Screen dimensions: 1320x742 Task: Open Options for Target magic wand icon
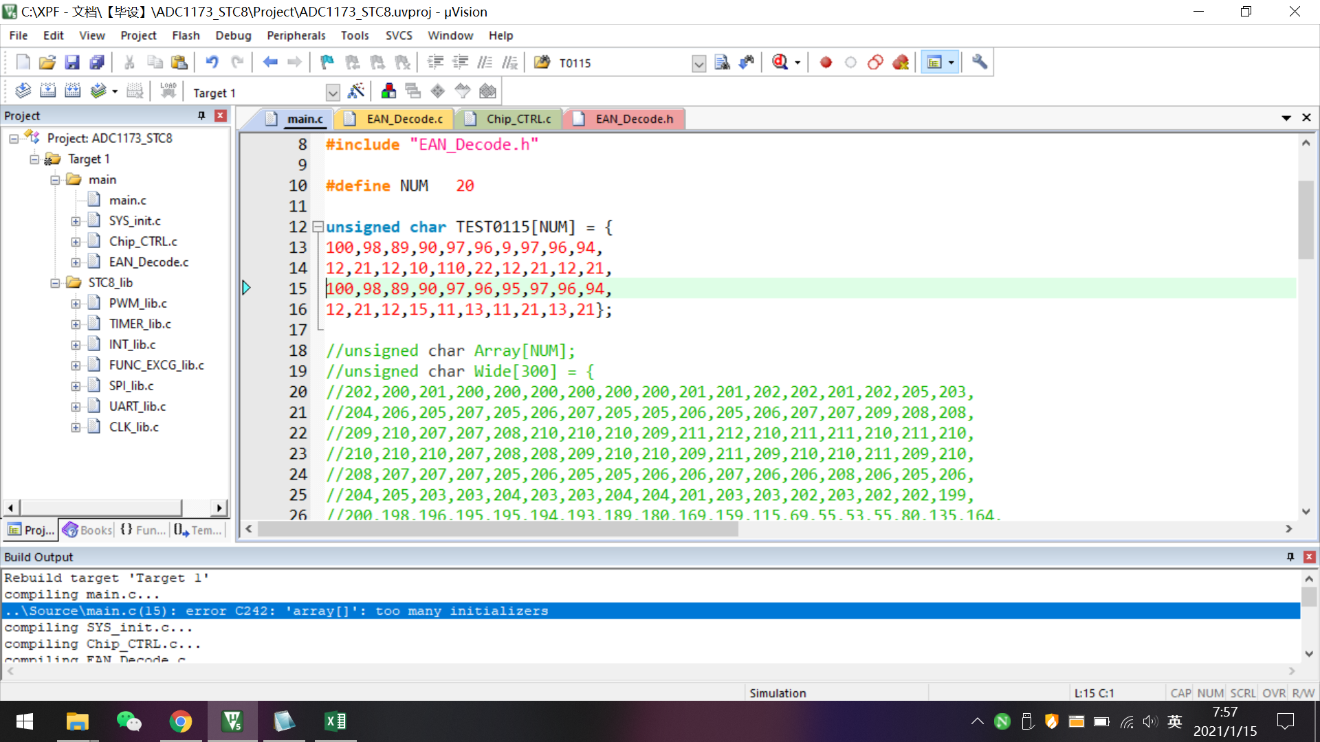[356, 91]
